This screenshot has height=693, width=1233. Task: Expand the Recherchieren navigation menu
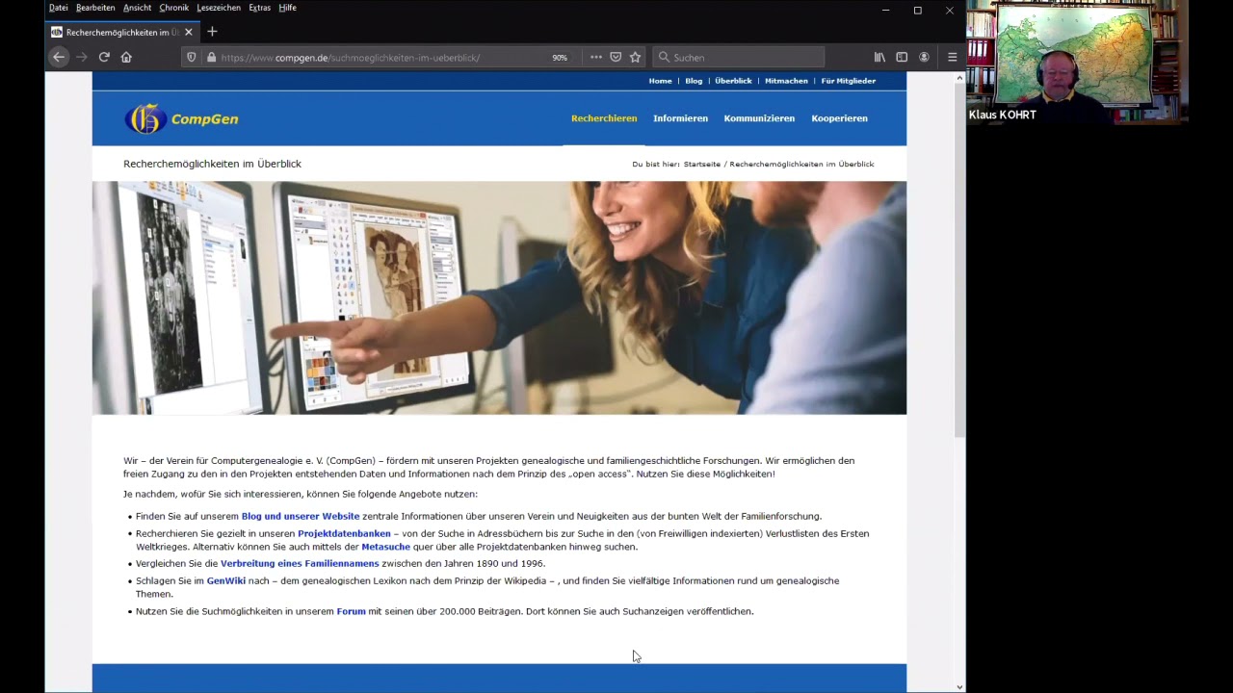[604, 118]
